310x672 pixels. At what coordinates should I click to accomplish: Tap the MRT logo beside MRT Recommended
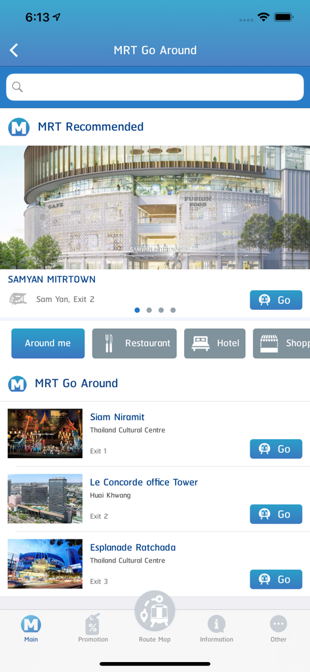(x=19, y=127)
